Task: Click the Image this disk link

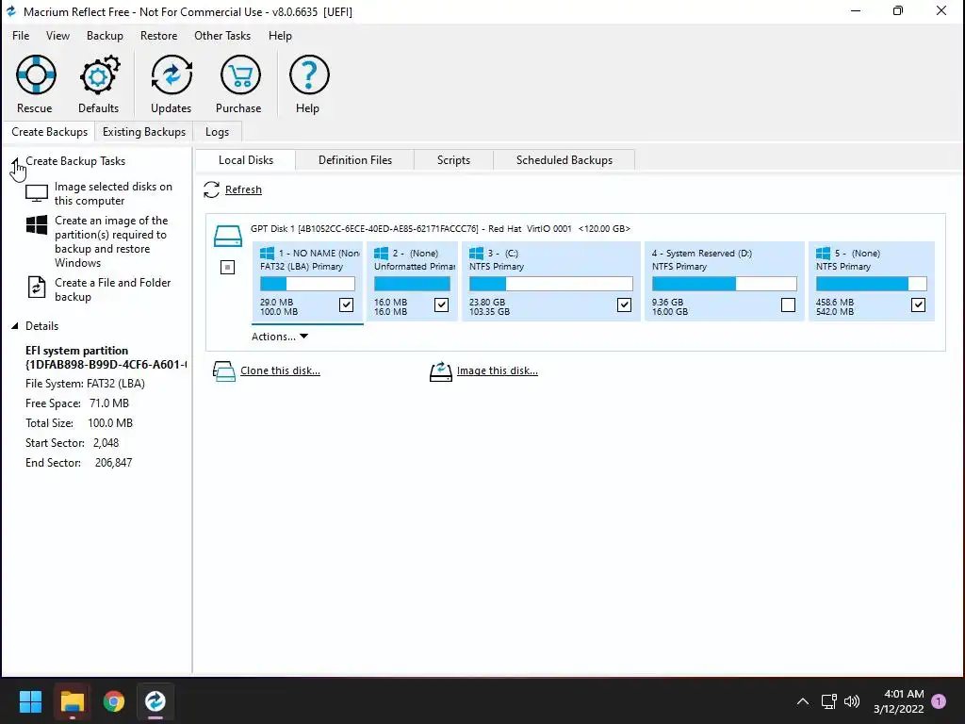Action: coord(498,370)
